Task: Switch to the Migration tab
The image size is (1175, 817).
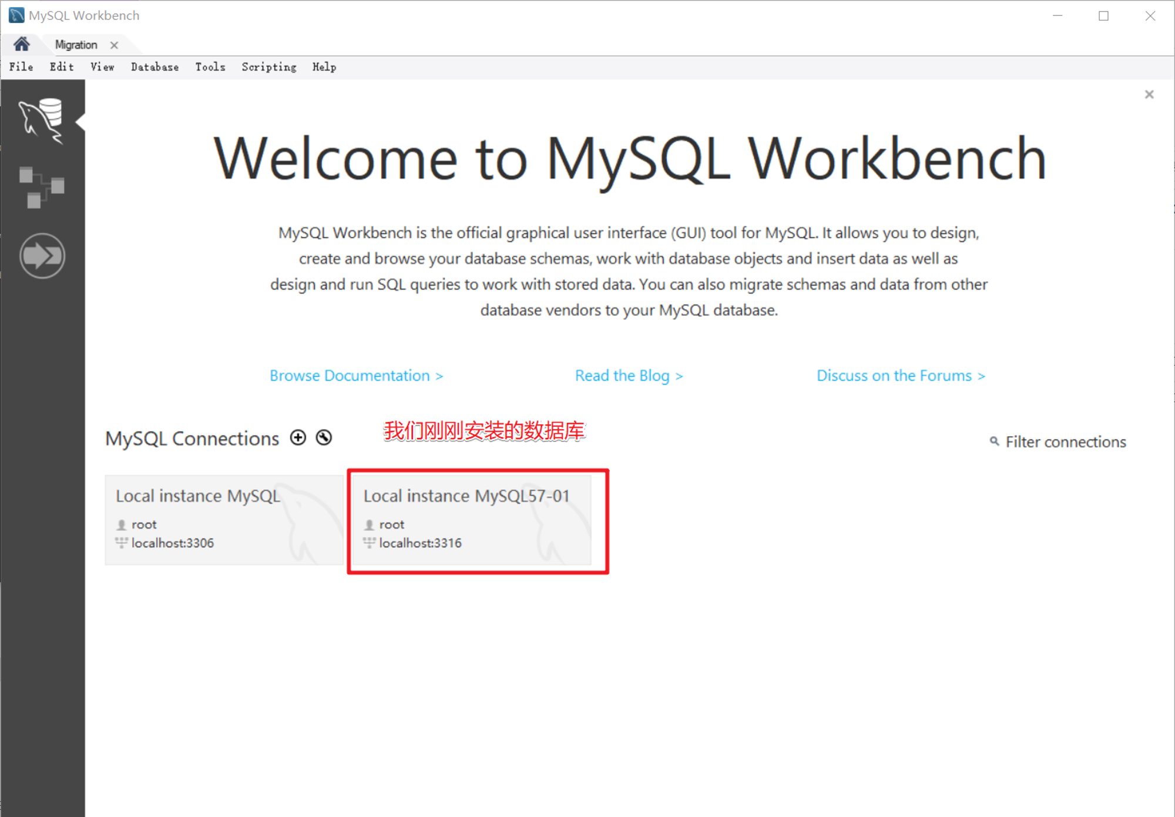Action: pyautogui.click(x=76, y=45)
